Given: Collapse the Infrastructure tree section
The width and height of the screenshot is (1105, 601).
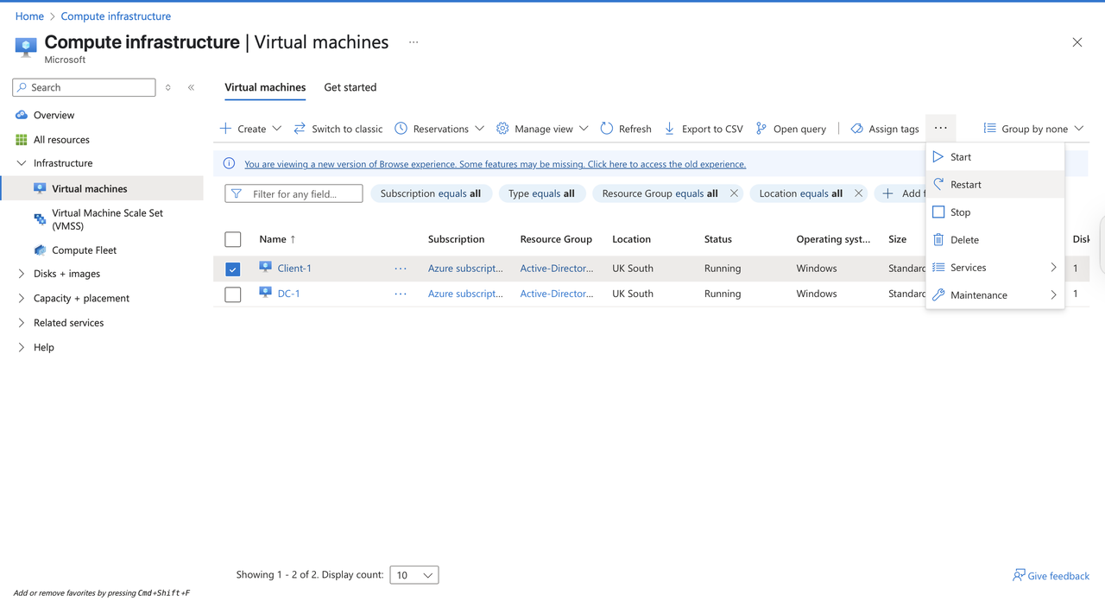Looking at the screenshot, I should (x=22, y=163).
